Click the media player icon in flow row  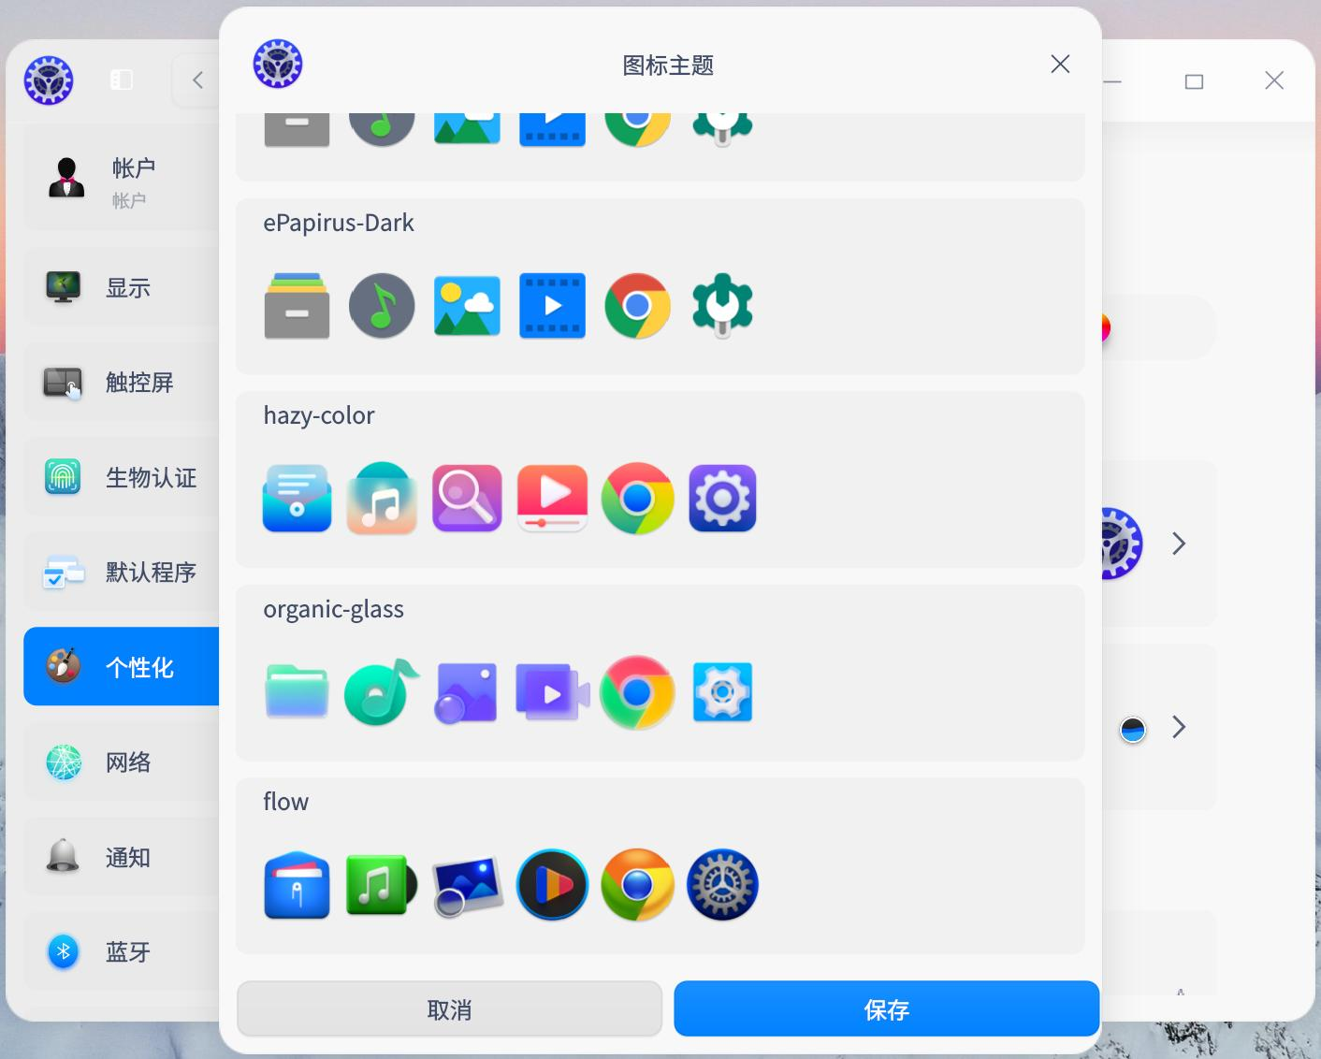click(552, 885)
